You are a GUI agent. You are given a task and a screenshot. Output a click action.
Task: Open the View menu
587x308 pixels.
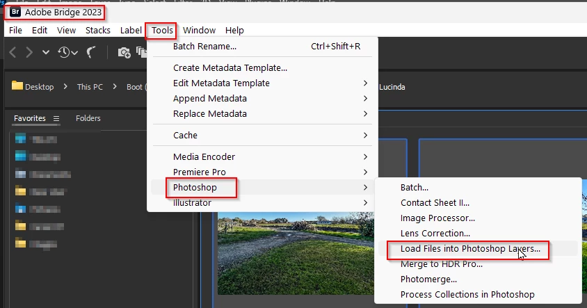[66, 31]
